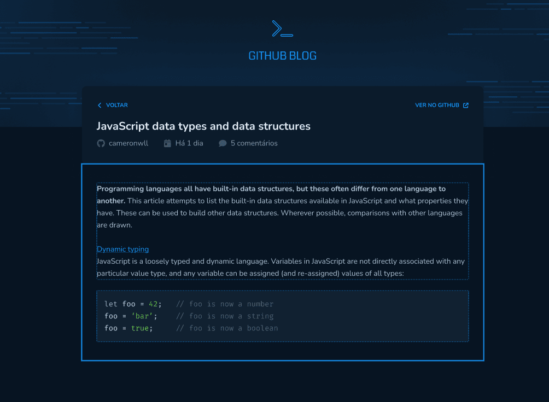
Task: Click the comment bubble icon
Action: point(223,143)
